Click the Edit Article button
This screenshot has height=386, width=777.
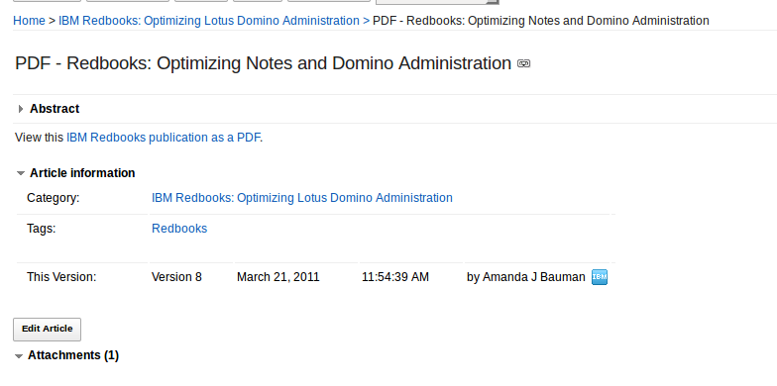48,329
